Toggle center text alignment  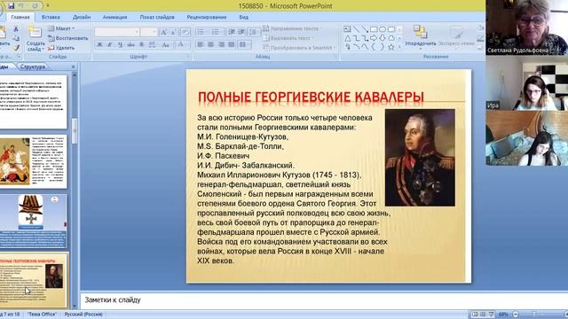point(210,44)
